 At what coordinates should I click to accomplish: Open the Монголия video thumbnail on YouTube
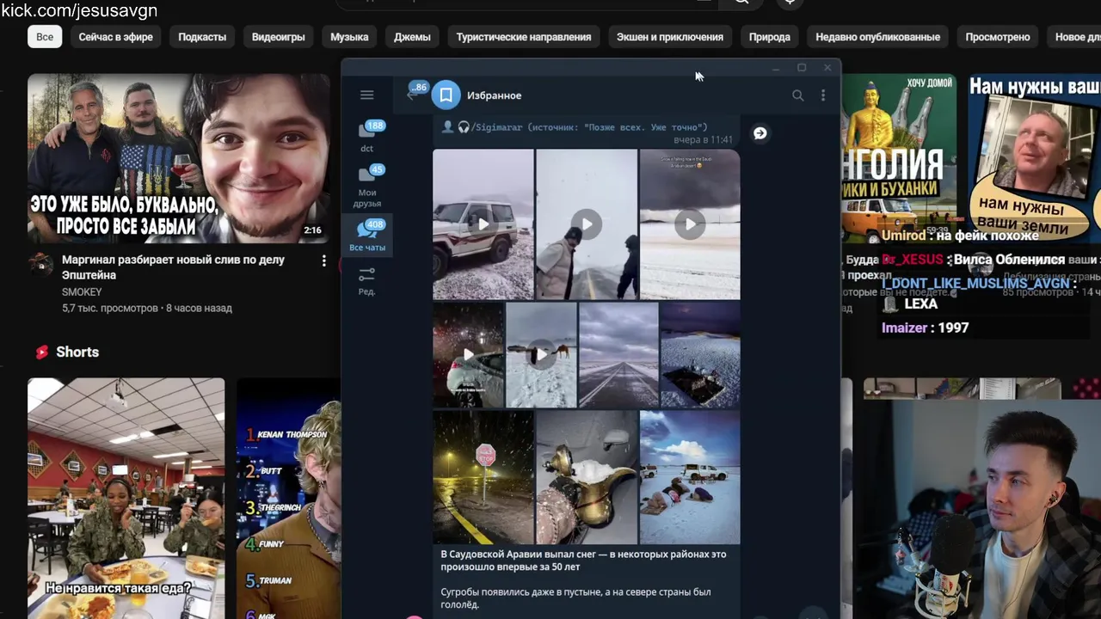pyautogui.click(x=899, y=159)
